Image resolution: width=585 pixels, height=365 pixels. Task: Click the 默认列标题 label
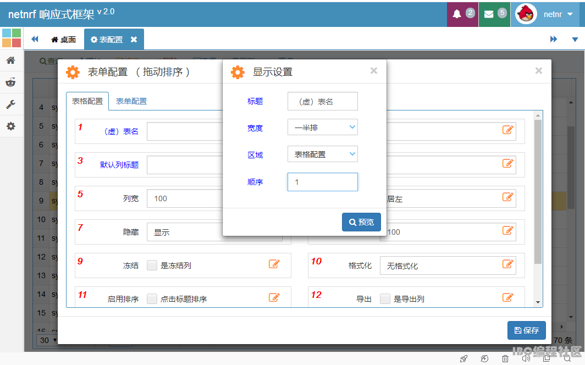tap(119, 165)
